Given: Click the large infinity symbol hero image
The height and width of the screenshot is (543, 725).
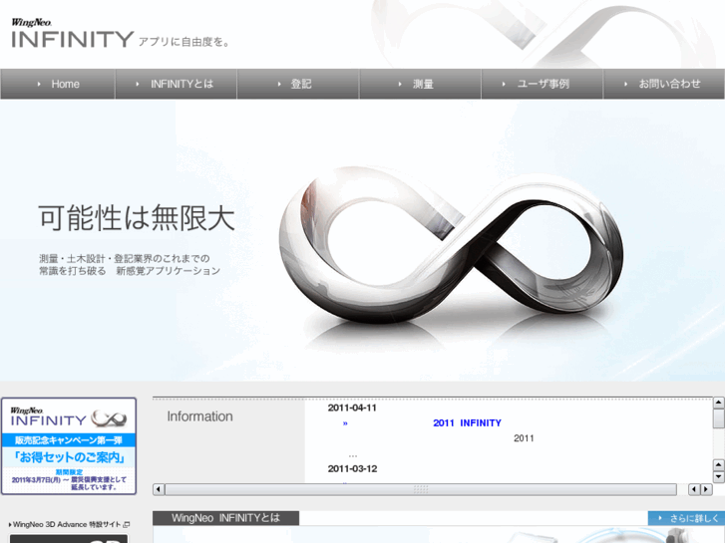Looking at the screenshot, I should [x=451, y=245].
